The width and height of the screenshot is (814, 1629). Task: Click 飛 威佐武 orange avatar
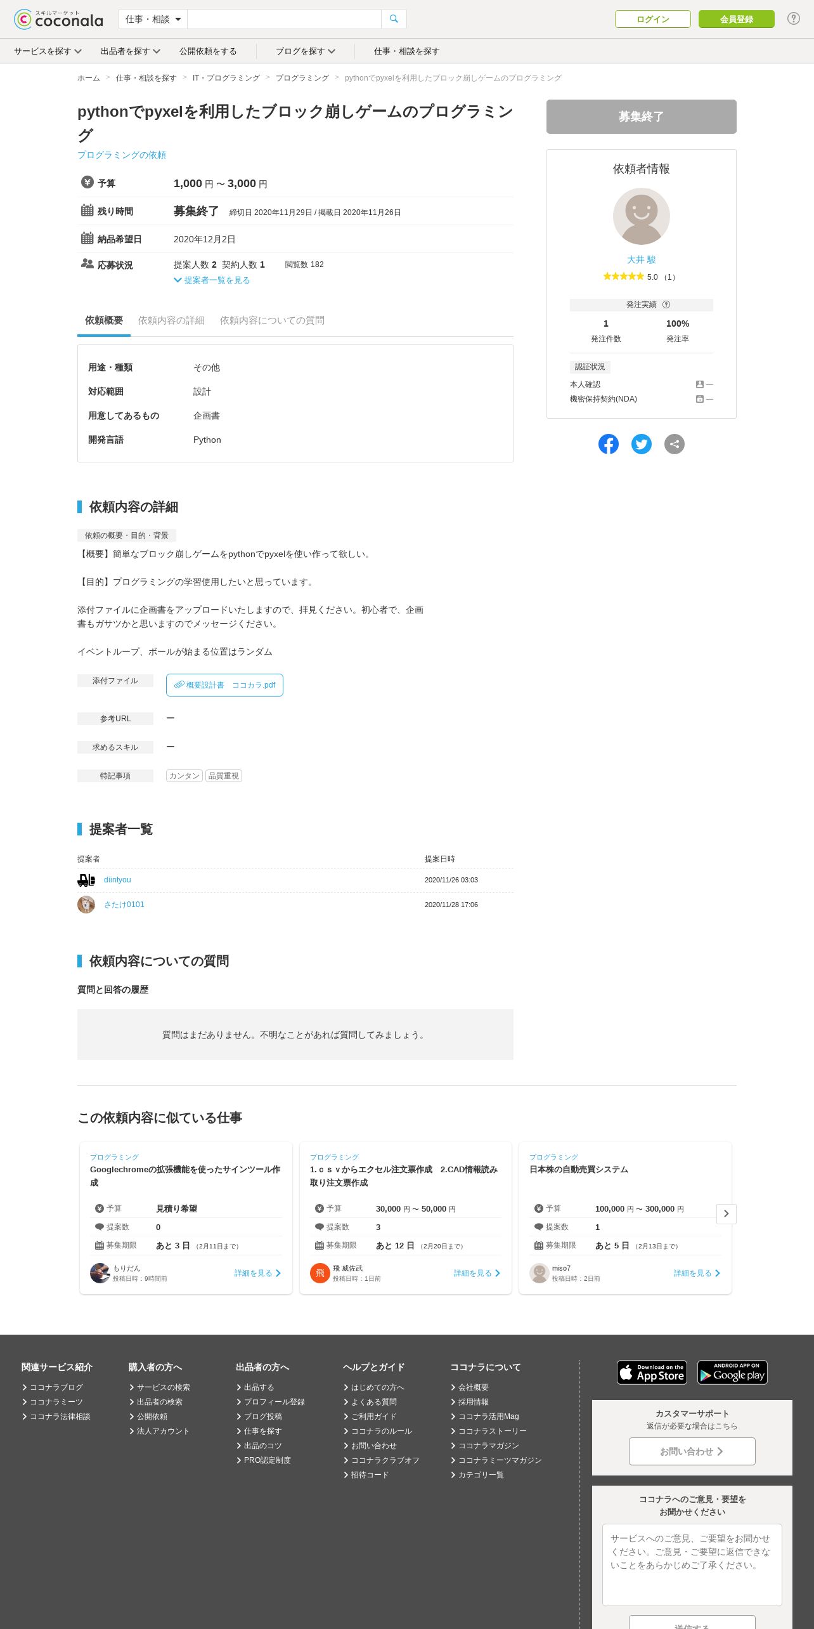coord(320,1272)
